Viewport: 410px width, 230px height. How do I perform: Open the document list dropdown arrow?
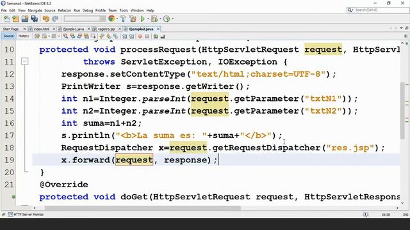pos(401,28)
